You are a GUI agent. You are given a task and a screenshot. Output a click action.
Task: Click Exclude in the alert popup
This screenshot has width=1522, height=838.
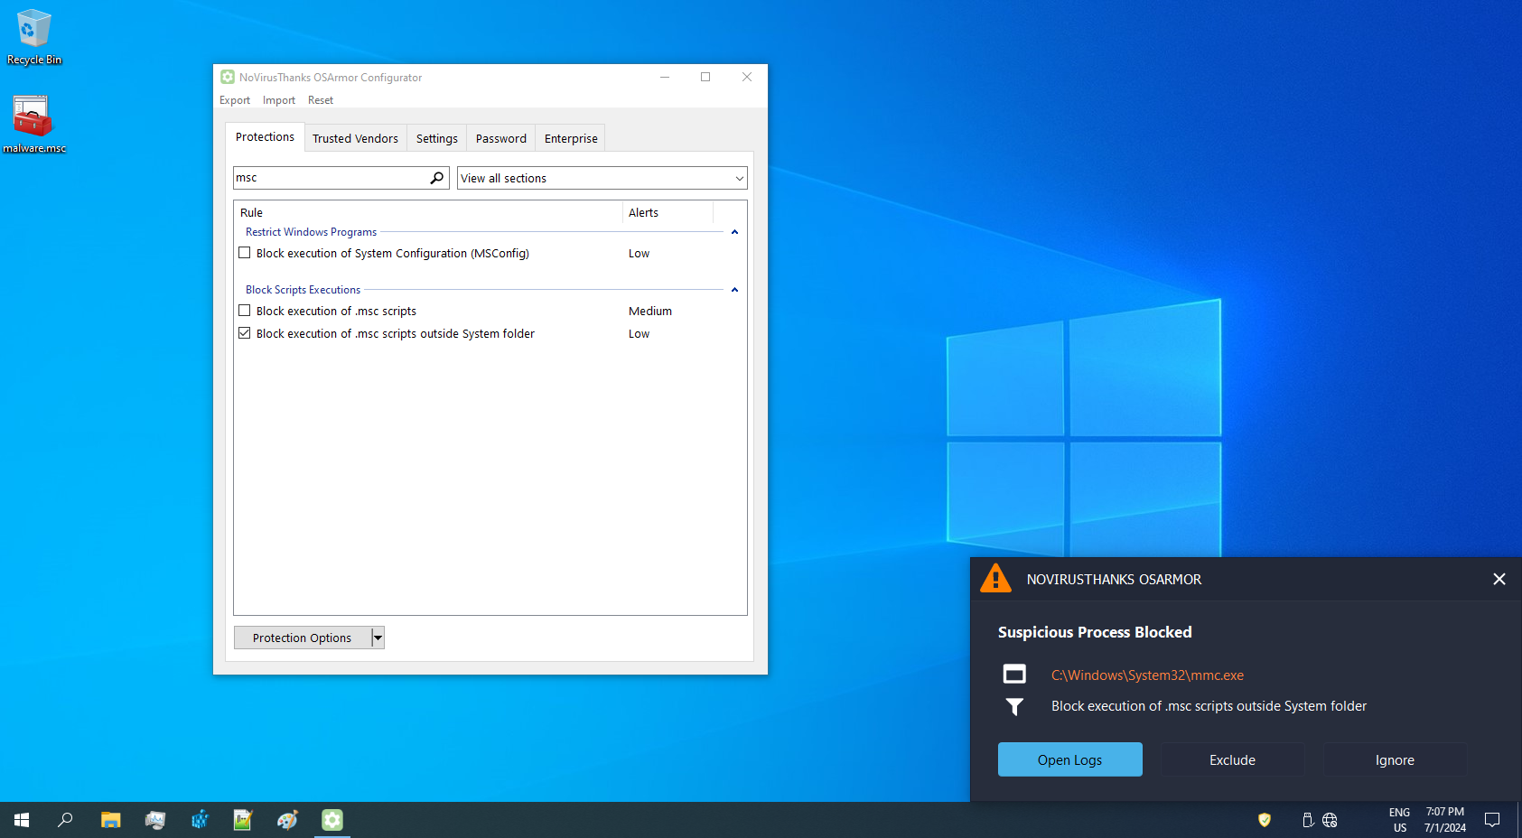[1232, 760]
